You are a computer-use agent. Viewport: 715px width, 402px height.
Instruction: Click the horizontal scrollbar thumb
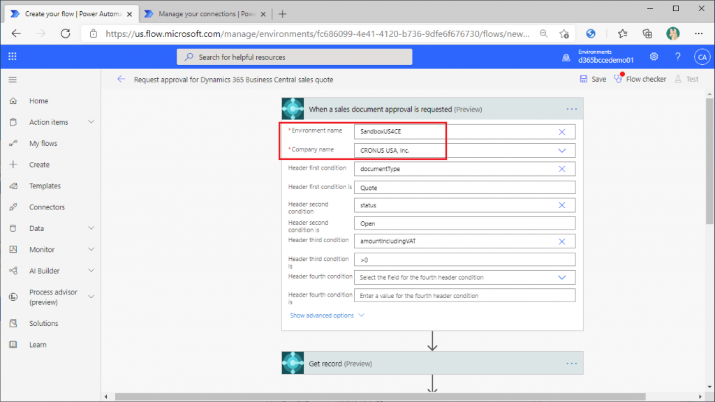pyautogui.click(x=381, y=396)
